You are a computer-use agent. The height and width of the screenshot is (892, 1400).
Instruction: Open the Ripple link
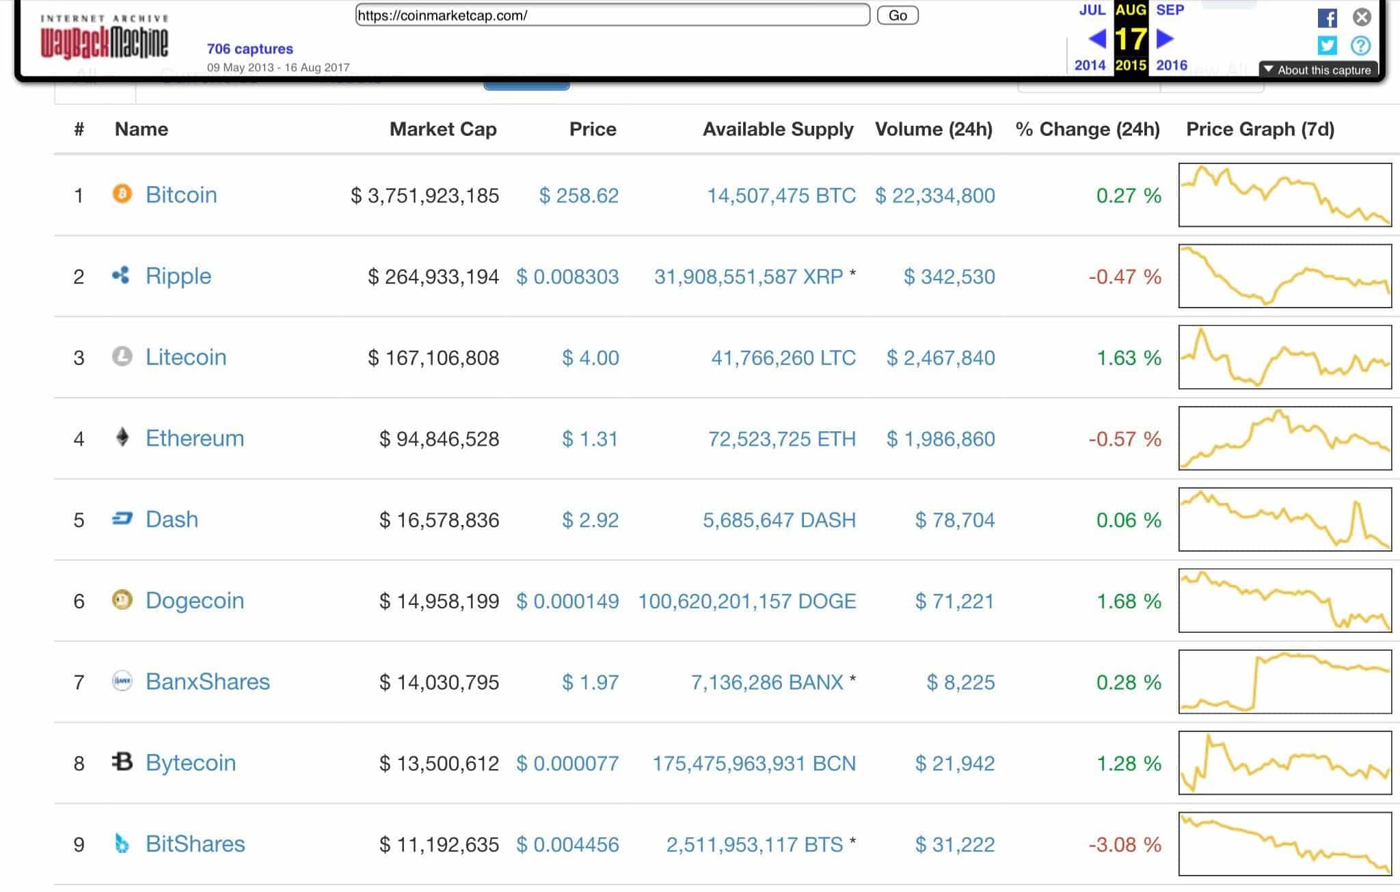tap(178, 276)
